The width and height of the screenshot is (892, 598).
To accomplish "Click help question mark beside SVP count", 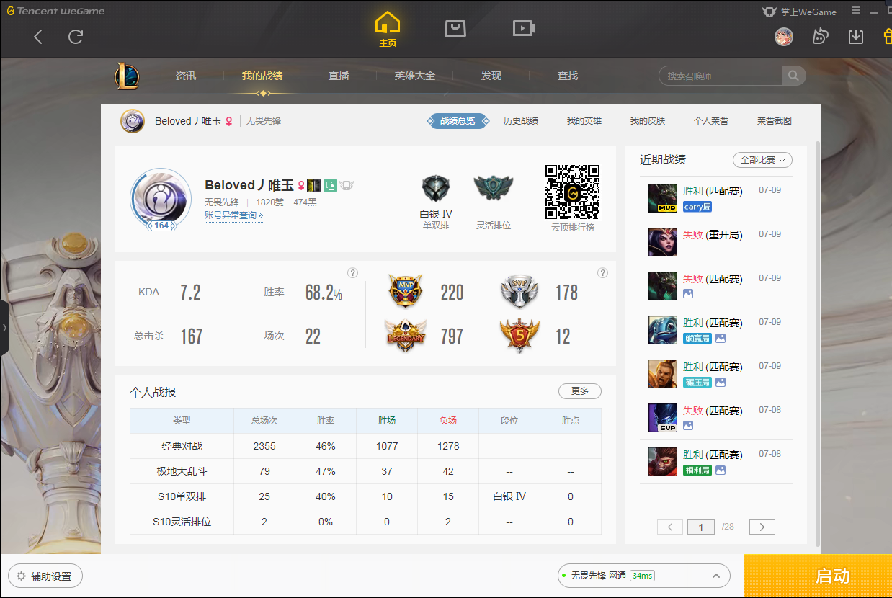I will tap(602, 272).
